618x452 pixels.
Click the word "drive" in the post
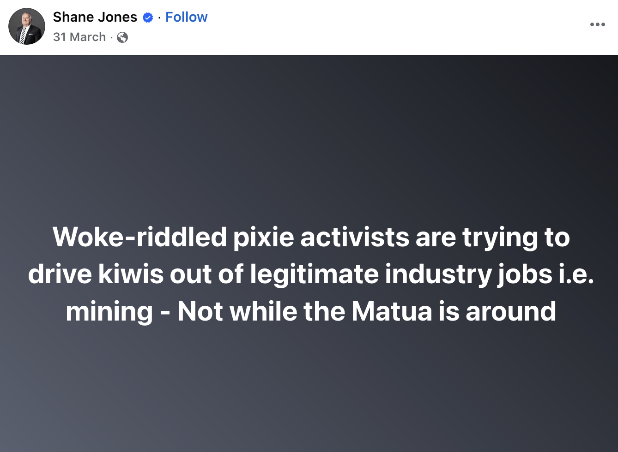(x=59, y=274)
